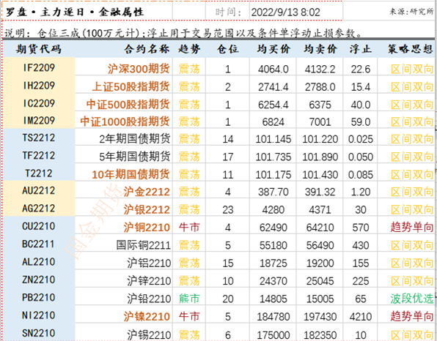Click contract name 上证50股指期货
437x341 pixels.
(131, 86)
